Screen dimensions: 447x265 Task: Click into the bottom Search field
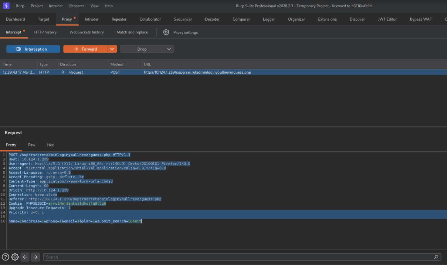click(237, 257)
